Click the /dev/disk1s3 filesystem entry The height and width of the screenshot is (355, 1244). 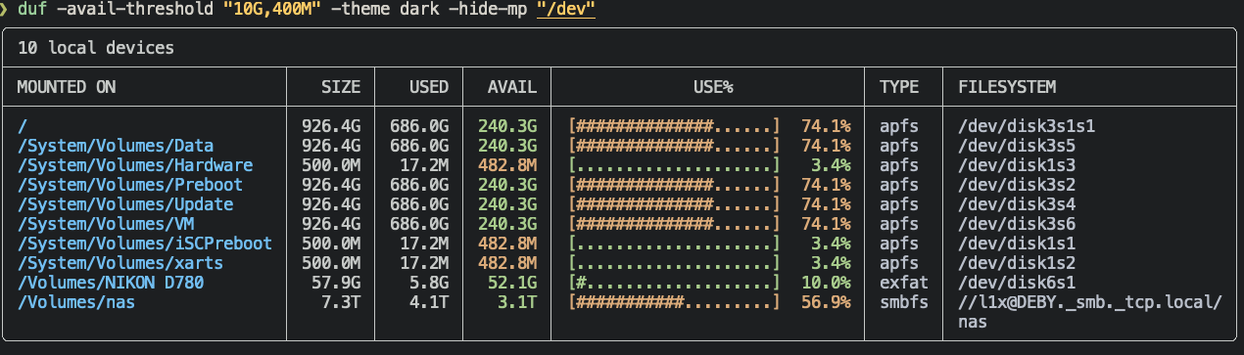click(1017, 165)
